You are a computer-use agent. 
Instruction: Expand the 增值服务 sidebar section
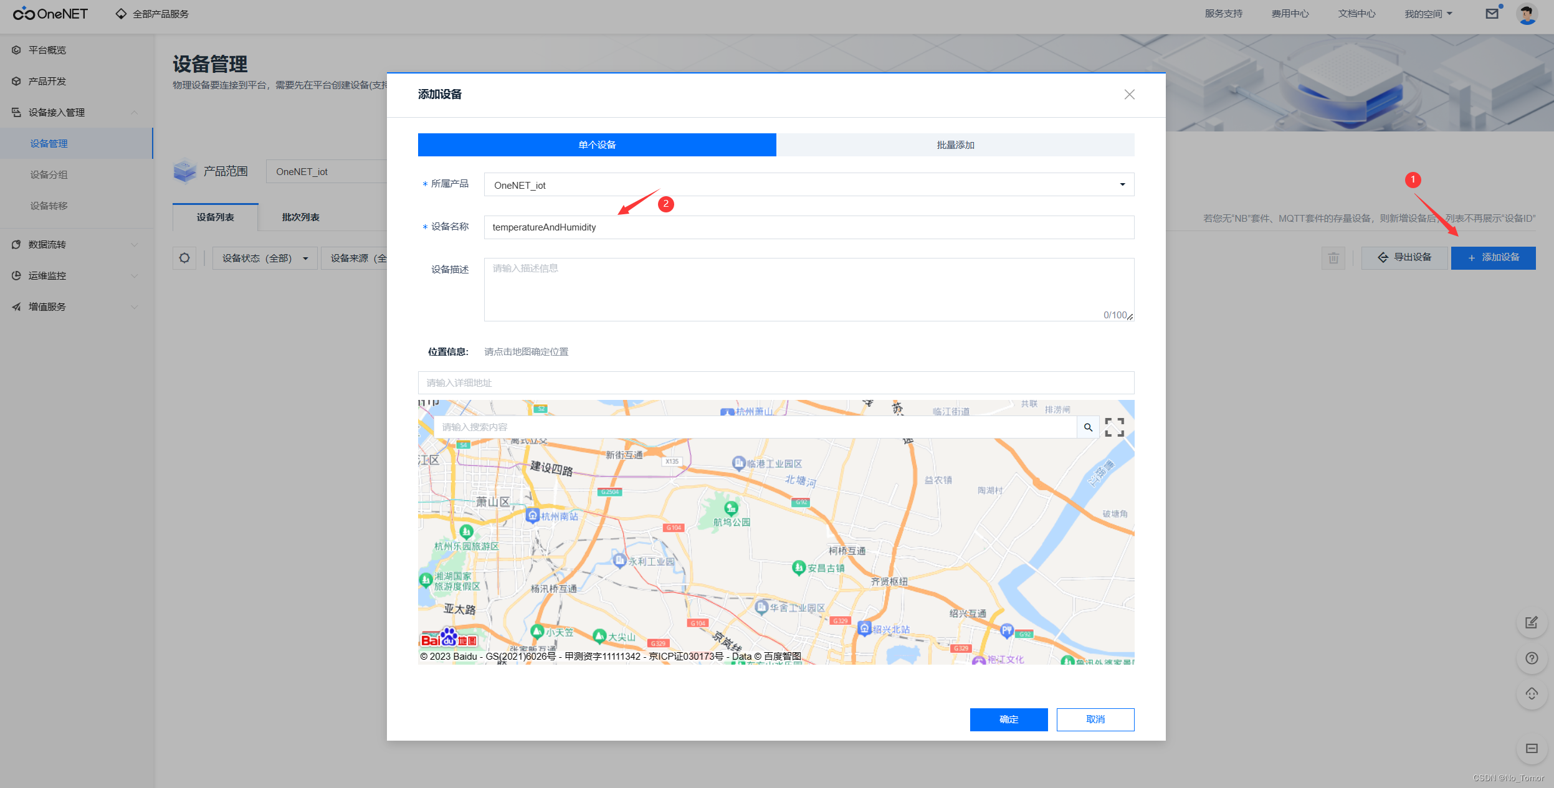[x=134, y=306]
